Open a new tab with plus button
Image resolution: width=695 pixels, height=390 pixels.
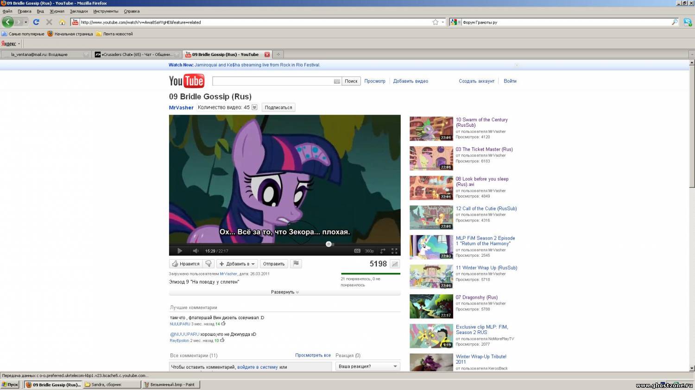pos(278,54)
